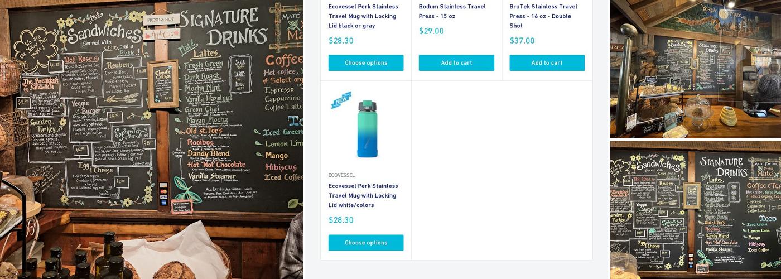
Task: Add the Bodum Travel Press to cart
Action: point(456,63)
